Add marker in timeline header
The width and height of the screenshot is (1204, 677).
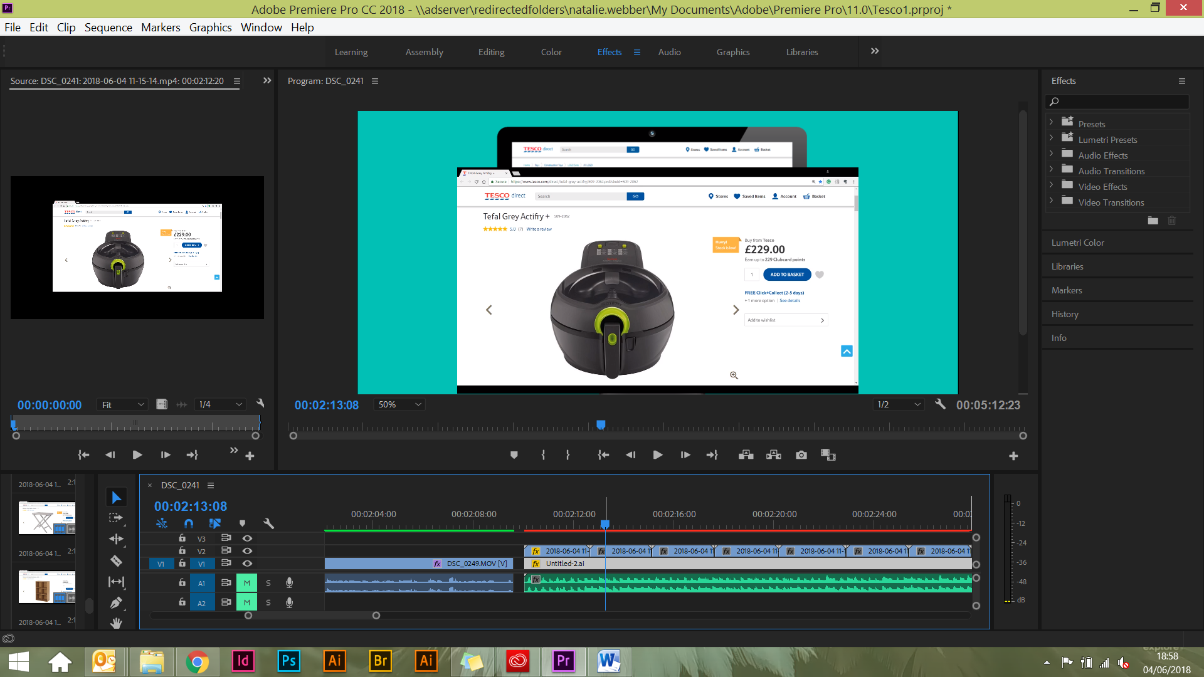click(x=242, y=523)
